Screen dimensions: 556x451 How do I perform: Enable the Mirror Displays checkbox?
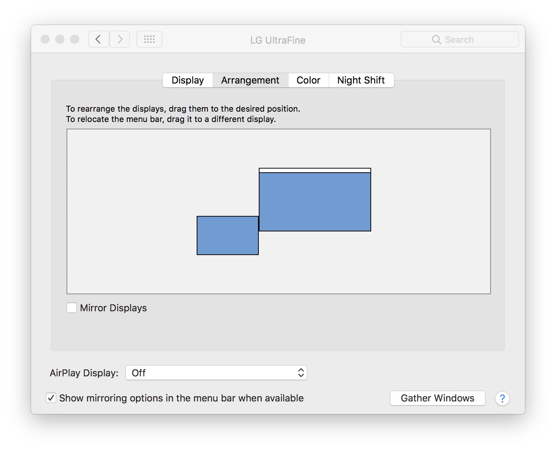click(x=72, y=308)
